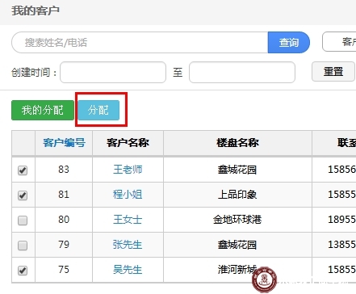Click customer number 83 cell
356x294 pixels.
tap(64, 170)
